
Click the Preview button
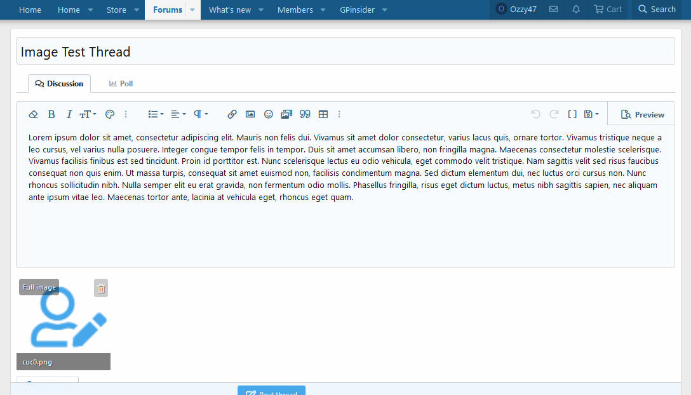pyautogui.click(x=642, y=115)
